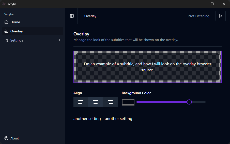The height and width of the screenshot is (144, 230).
Task: Click the Settings sliders icon
Action: click(6, 40)
